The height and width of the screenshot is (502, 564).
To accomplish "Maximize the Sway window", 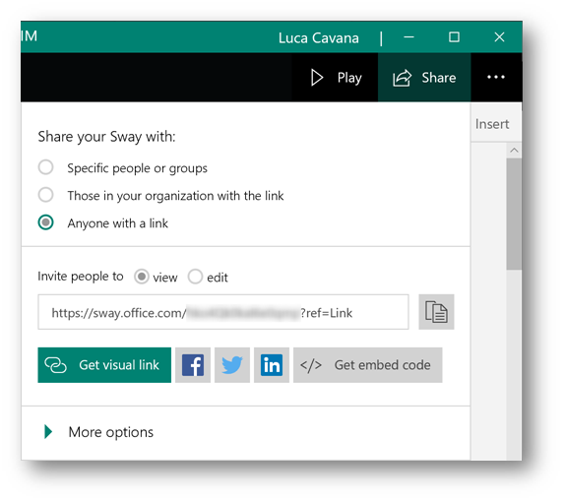I will pyautogui.click(x=454, y=37).
